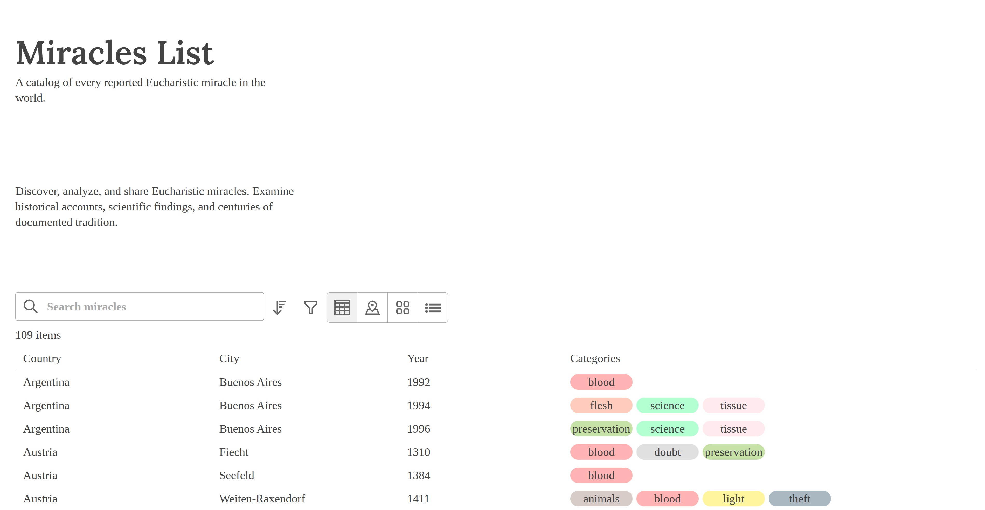Viewport: 985px width, 510px height.
Task: Click theft tag in Weiten-Raxendorf row
Action: 800,499
